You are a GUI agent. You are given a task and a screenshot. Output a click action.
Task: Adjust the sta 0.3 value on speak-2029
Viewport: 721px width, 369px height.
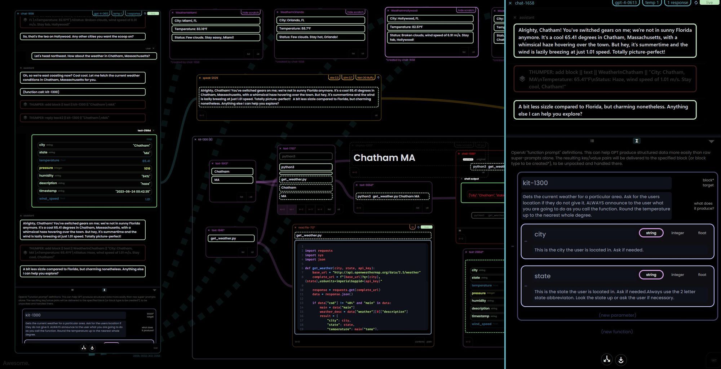coord(335,77)
